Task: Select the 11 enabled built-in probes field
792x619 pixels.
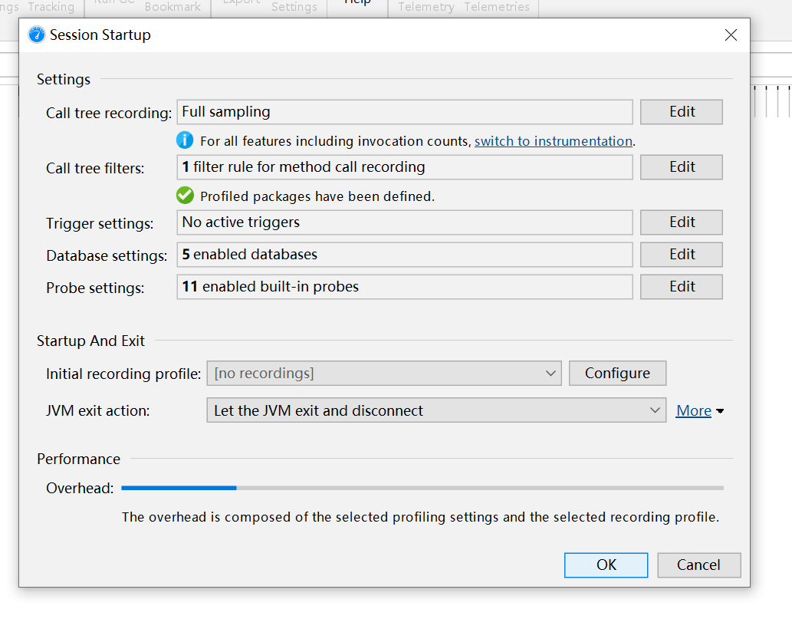Action: coord(404,287)
